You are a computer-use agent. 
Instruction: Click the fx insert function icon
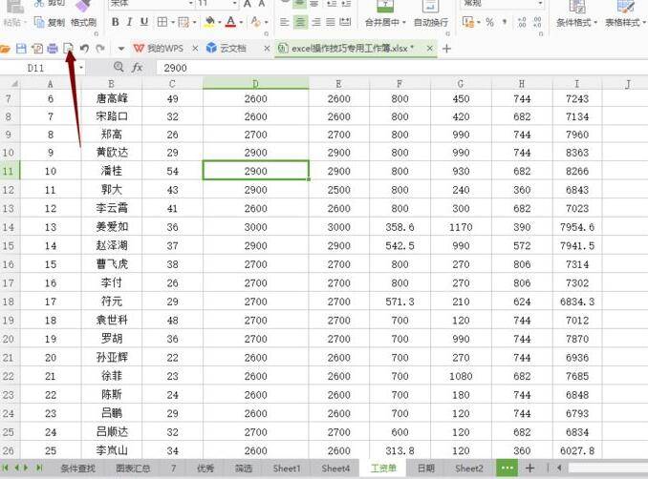(138, 68)
